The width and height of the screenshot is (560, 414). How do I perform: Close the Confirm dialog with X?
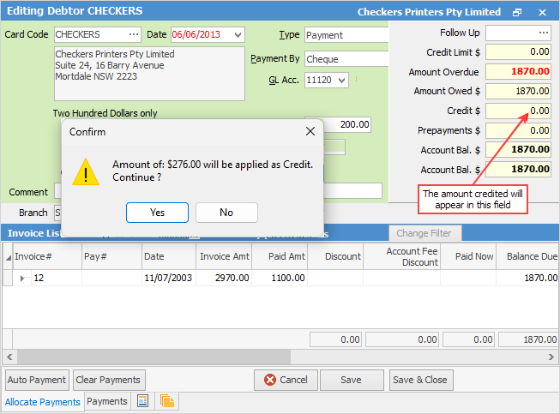(x=310, y=131)
